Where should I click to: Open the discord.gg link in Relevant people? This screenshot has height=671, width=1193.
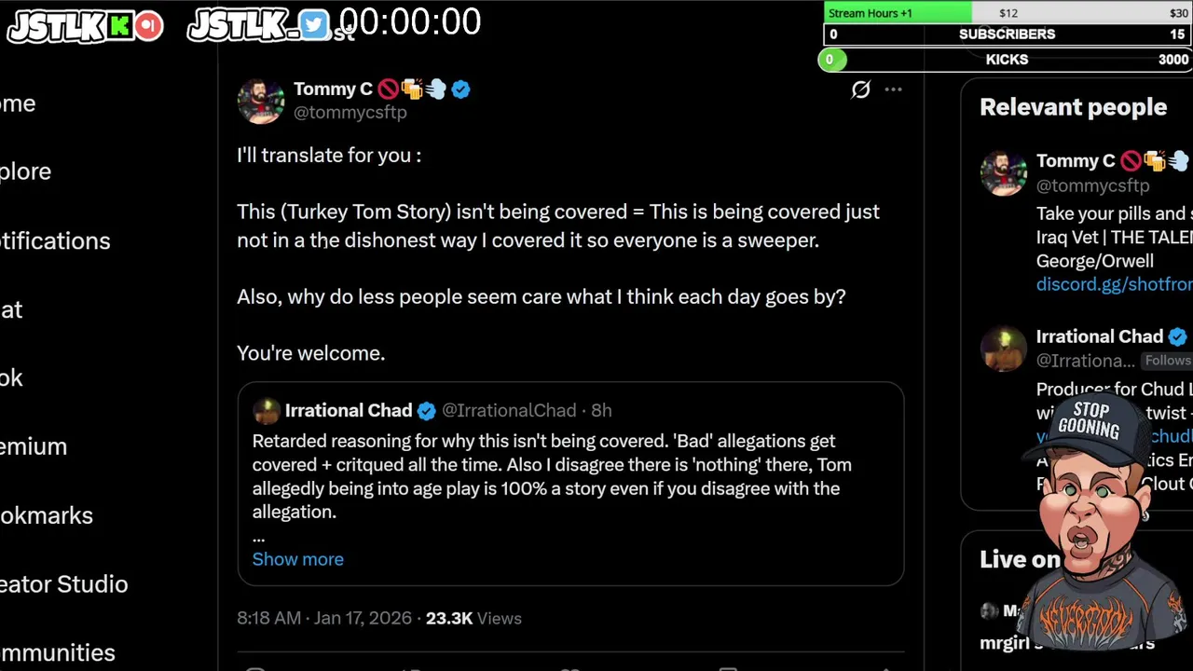pos(1114,284)
